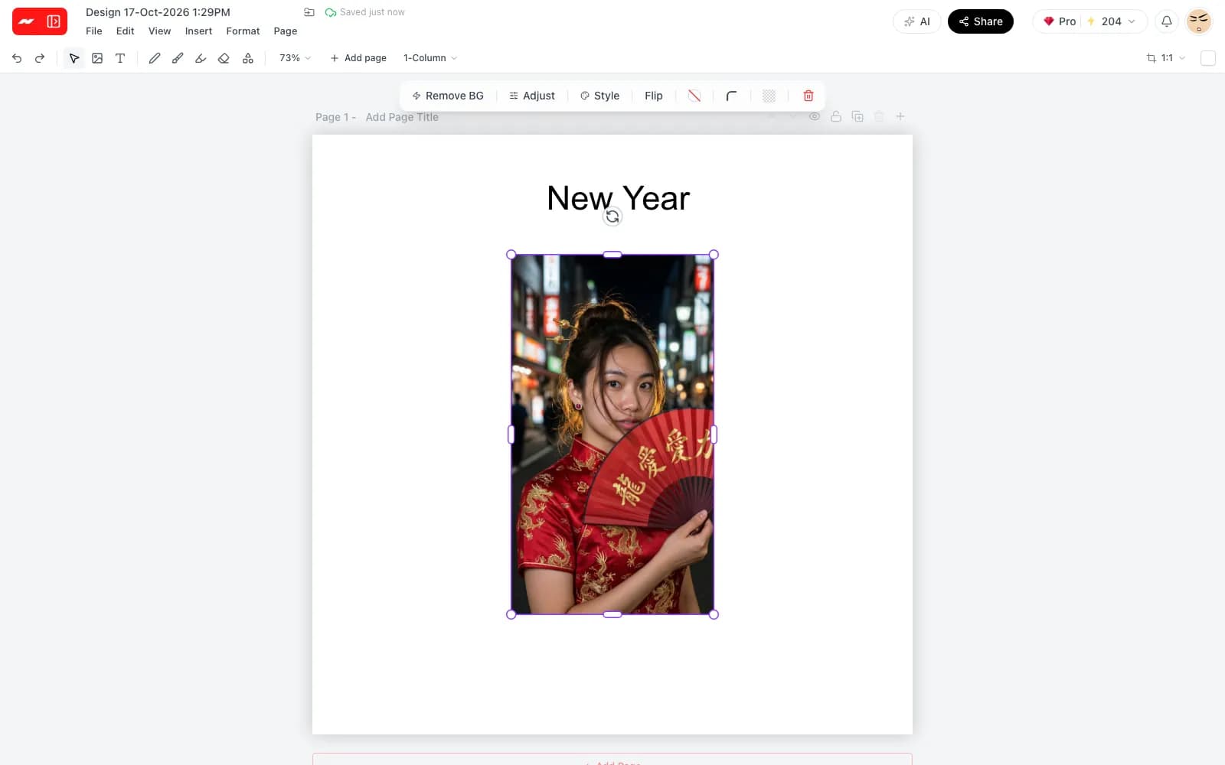Click the red app home logo
The image size is (1225, 765).
click(40, 21)
